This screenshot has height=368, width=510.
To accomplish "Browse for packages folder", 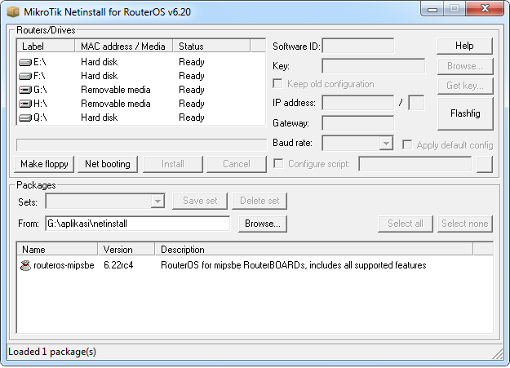I will pyautogui.click(x=263, y=224).
